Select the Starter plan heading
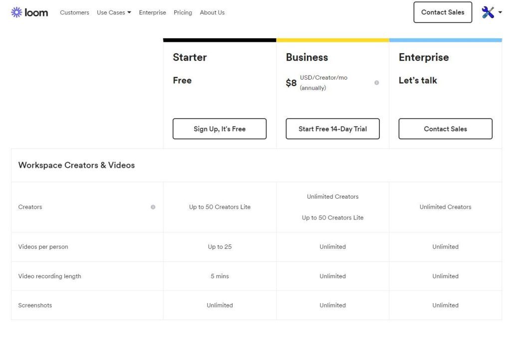The height and width of the screenshot is (341, 511). 190,57
